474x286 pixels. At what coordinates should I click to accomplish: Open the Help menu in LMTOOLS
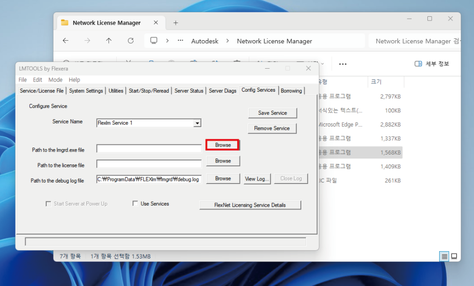[75, 80]
